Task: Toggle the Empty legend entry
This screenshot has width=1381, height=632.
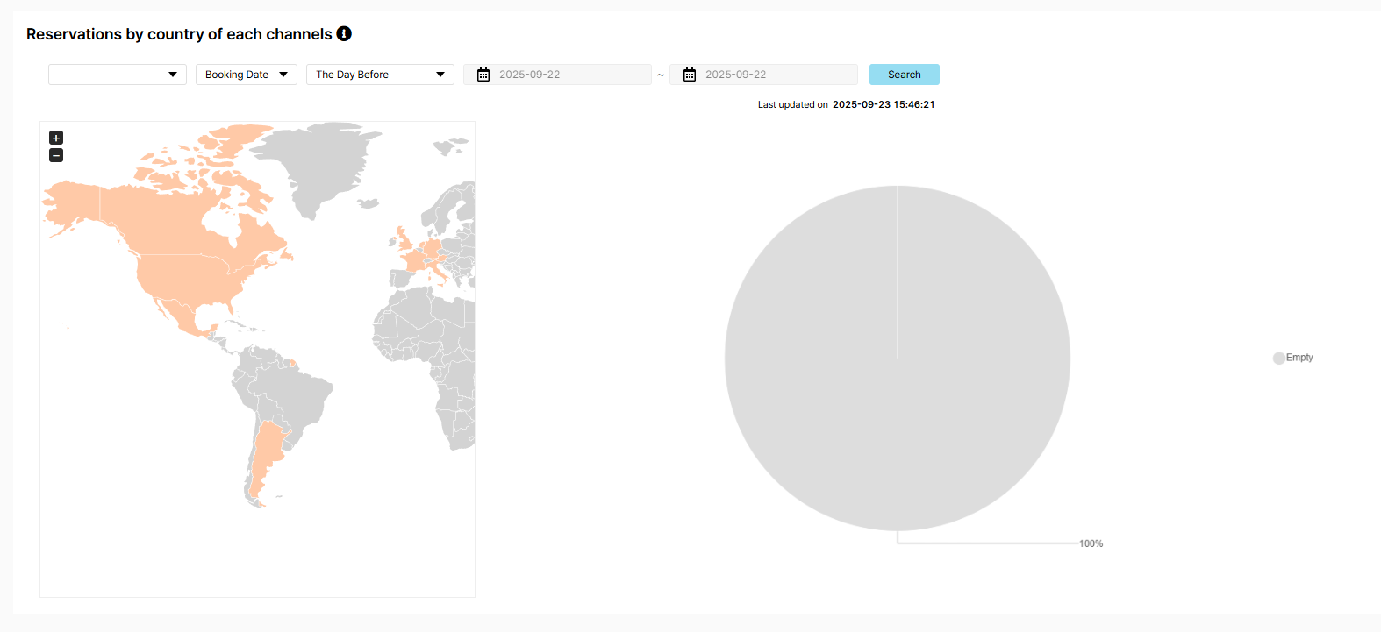Action: (1293, 358)
